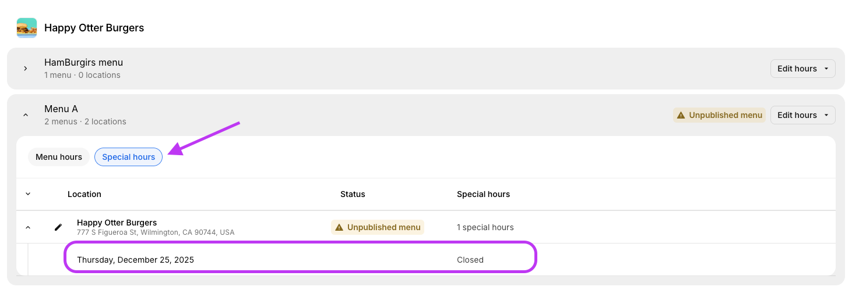Click the warning icon in Menu A header badge
Viewport: 852px width, 290px height.
681,115
